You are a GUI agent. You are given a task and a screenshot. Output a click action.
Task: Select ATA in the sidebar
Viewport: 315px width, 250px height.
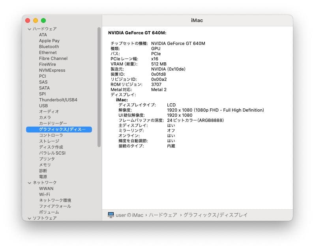click(x=43, y=35)
